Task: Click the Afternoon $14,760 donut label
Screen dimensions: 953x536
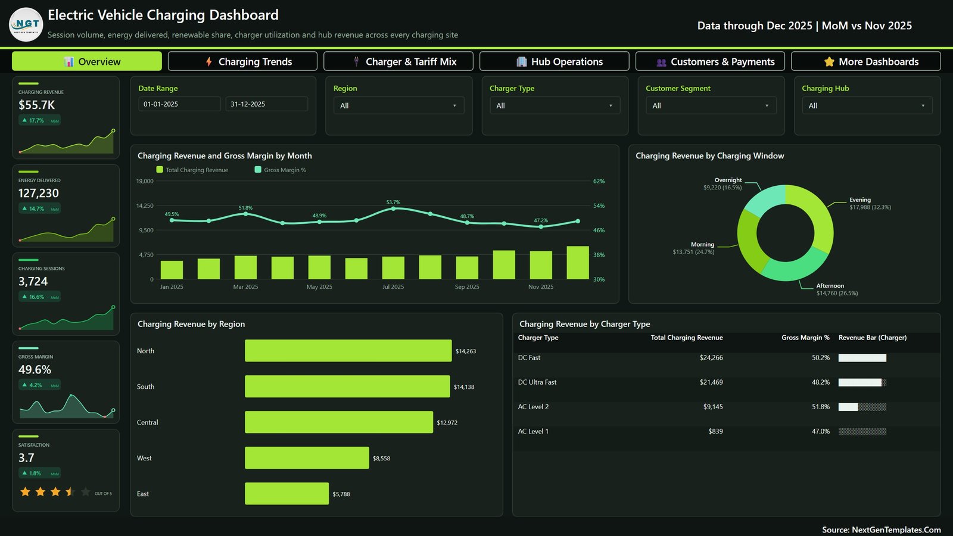Action: (837, 289)
